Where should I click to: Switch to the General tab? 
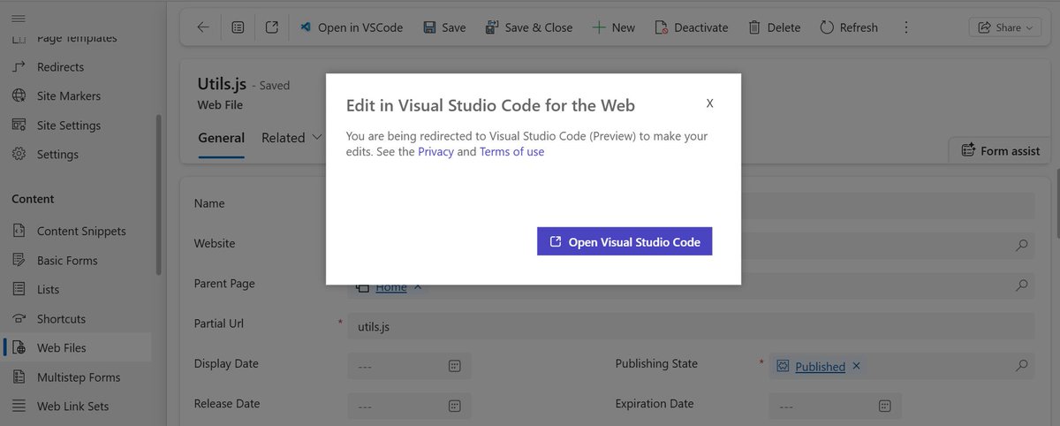click(221, 138)
